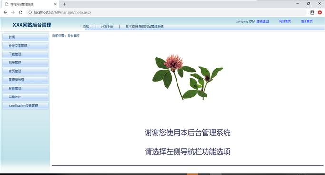Open the profile account icon in the toolbar
This screenshot has width=325, height=175.
click(x=312, y=12)
